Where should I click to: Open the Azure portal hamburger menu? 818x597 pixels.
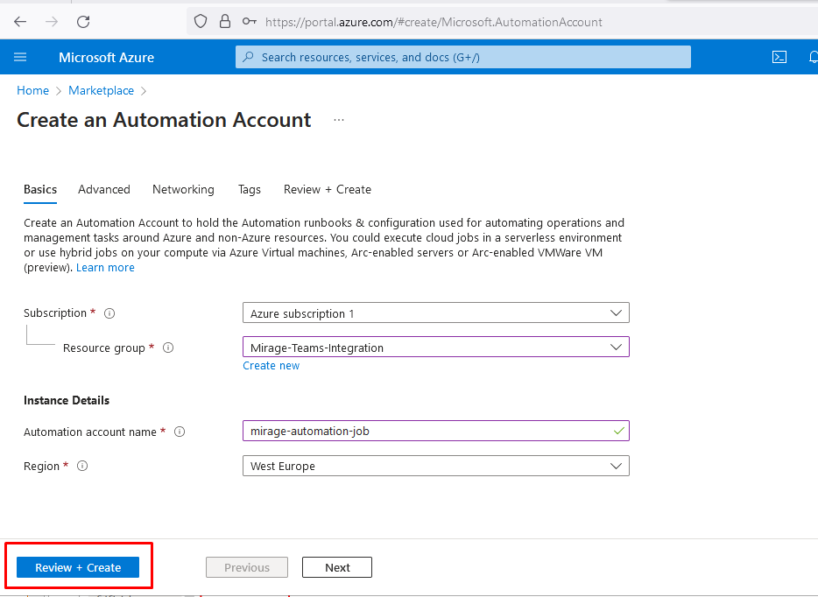(20, 57)
